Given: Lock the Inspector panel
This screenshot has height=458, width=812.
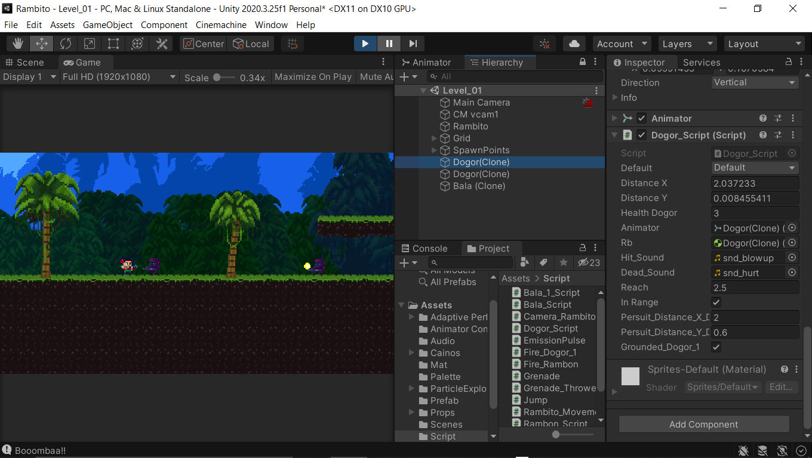Looking at the screenshot, I should pyautogui.click(x=789, y=62).
